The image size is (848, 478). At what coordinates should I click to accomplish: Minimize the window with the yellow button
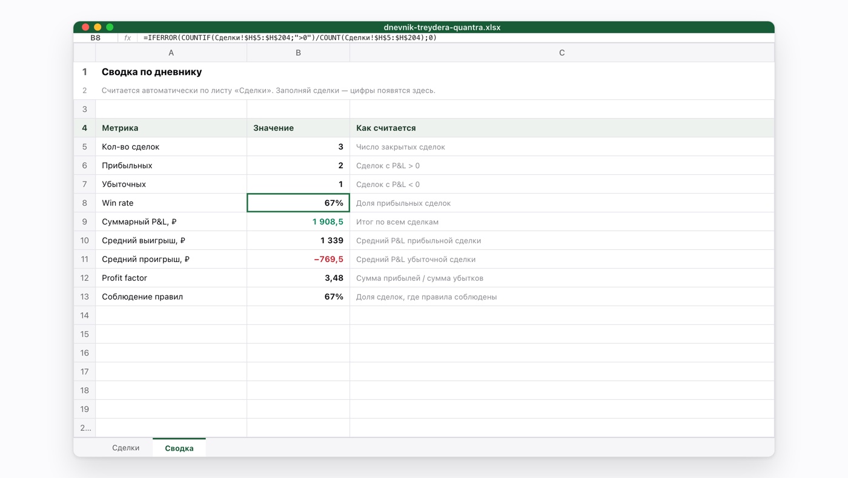pyautogui.click(x=98, y=27)
